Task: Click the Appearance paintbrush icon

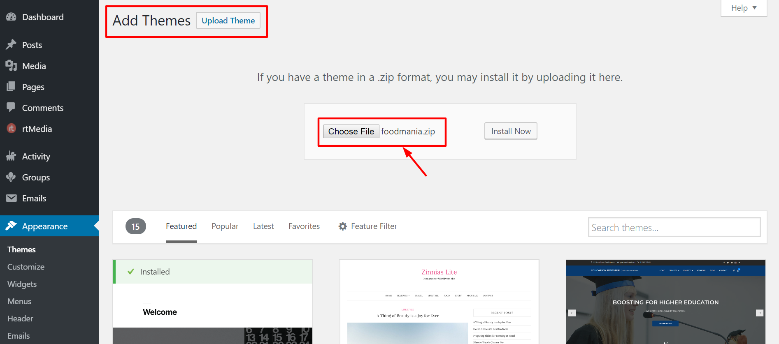Action: pos(11,226)
